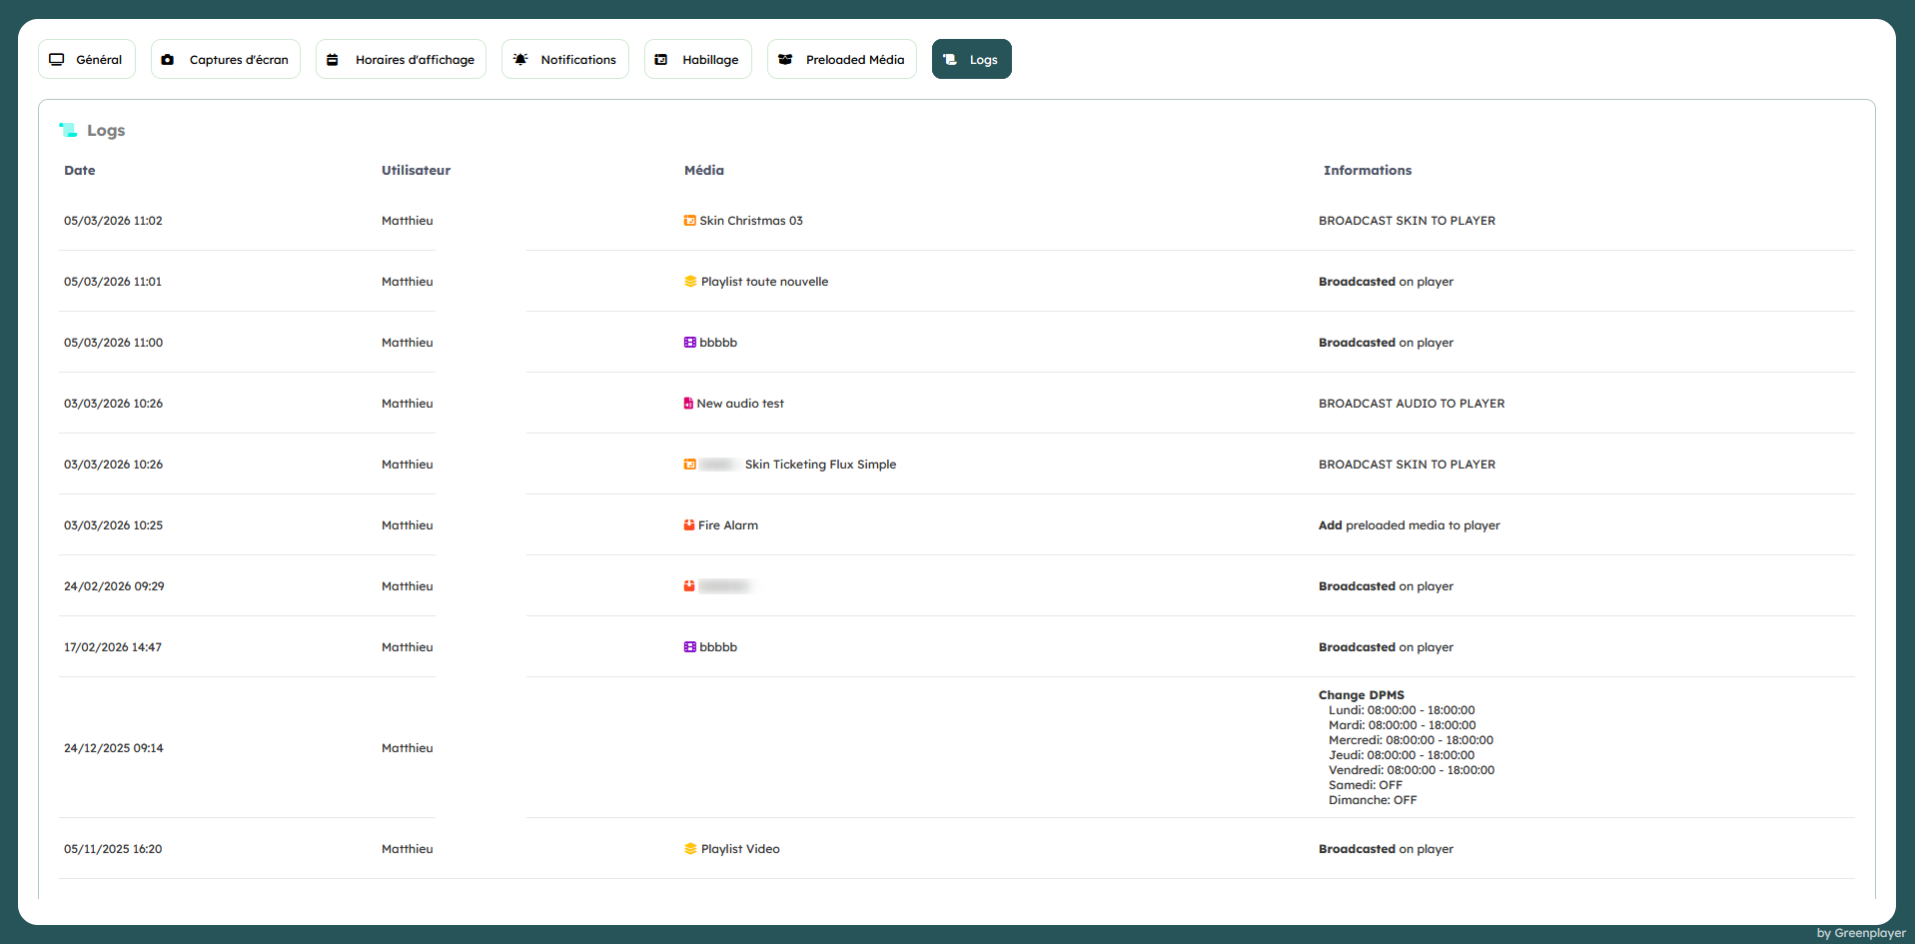This screenshot has height=944, width=1915.
Task: Click the audio file icon beside New audio test
Action: [688, 404]
